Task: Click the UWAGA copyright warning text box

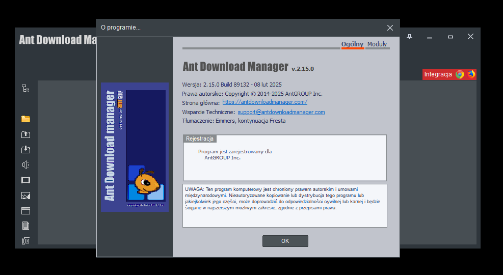Action: pos(285,206)
